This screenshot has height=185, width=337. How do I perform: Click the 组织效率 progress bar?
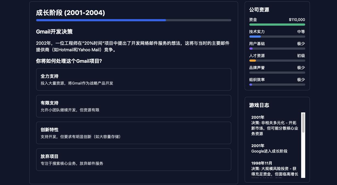coord(277,85)
